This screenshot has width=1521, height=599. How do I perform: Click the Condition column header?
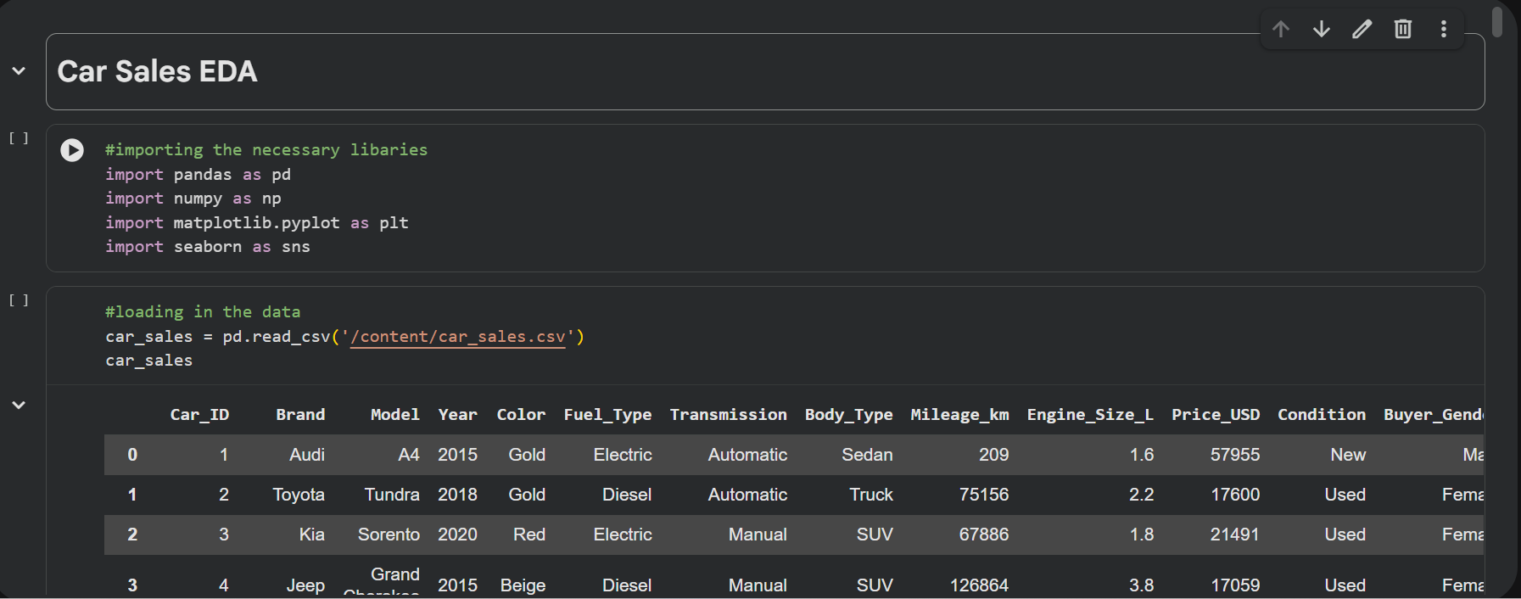(x=1322, y=415)
